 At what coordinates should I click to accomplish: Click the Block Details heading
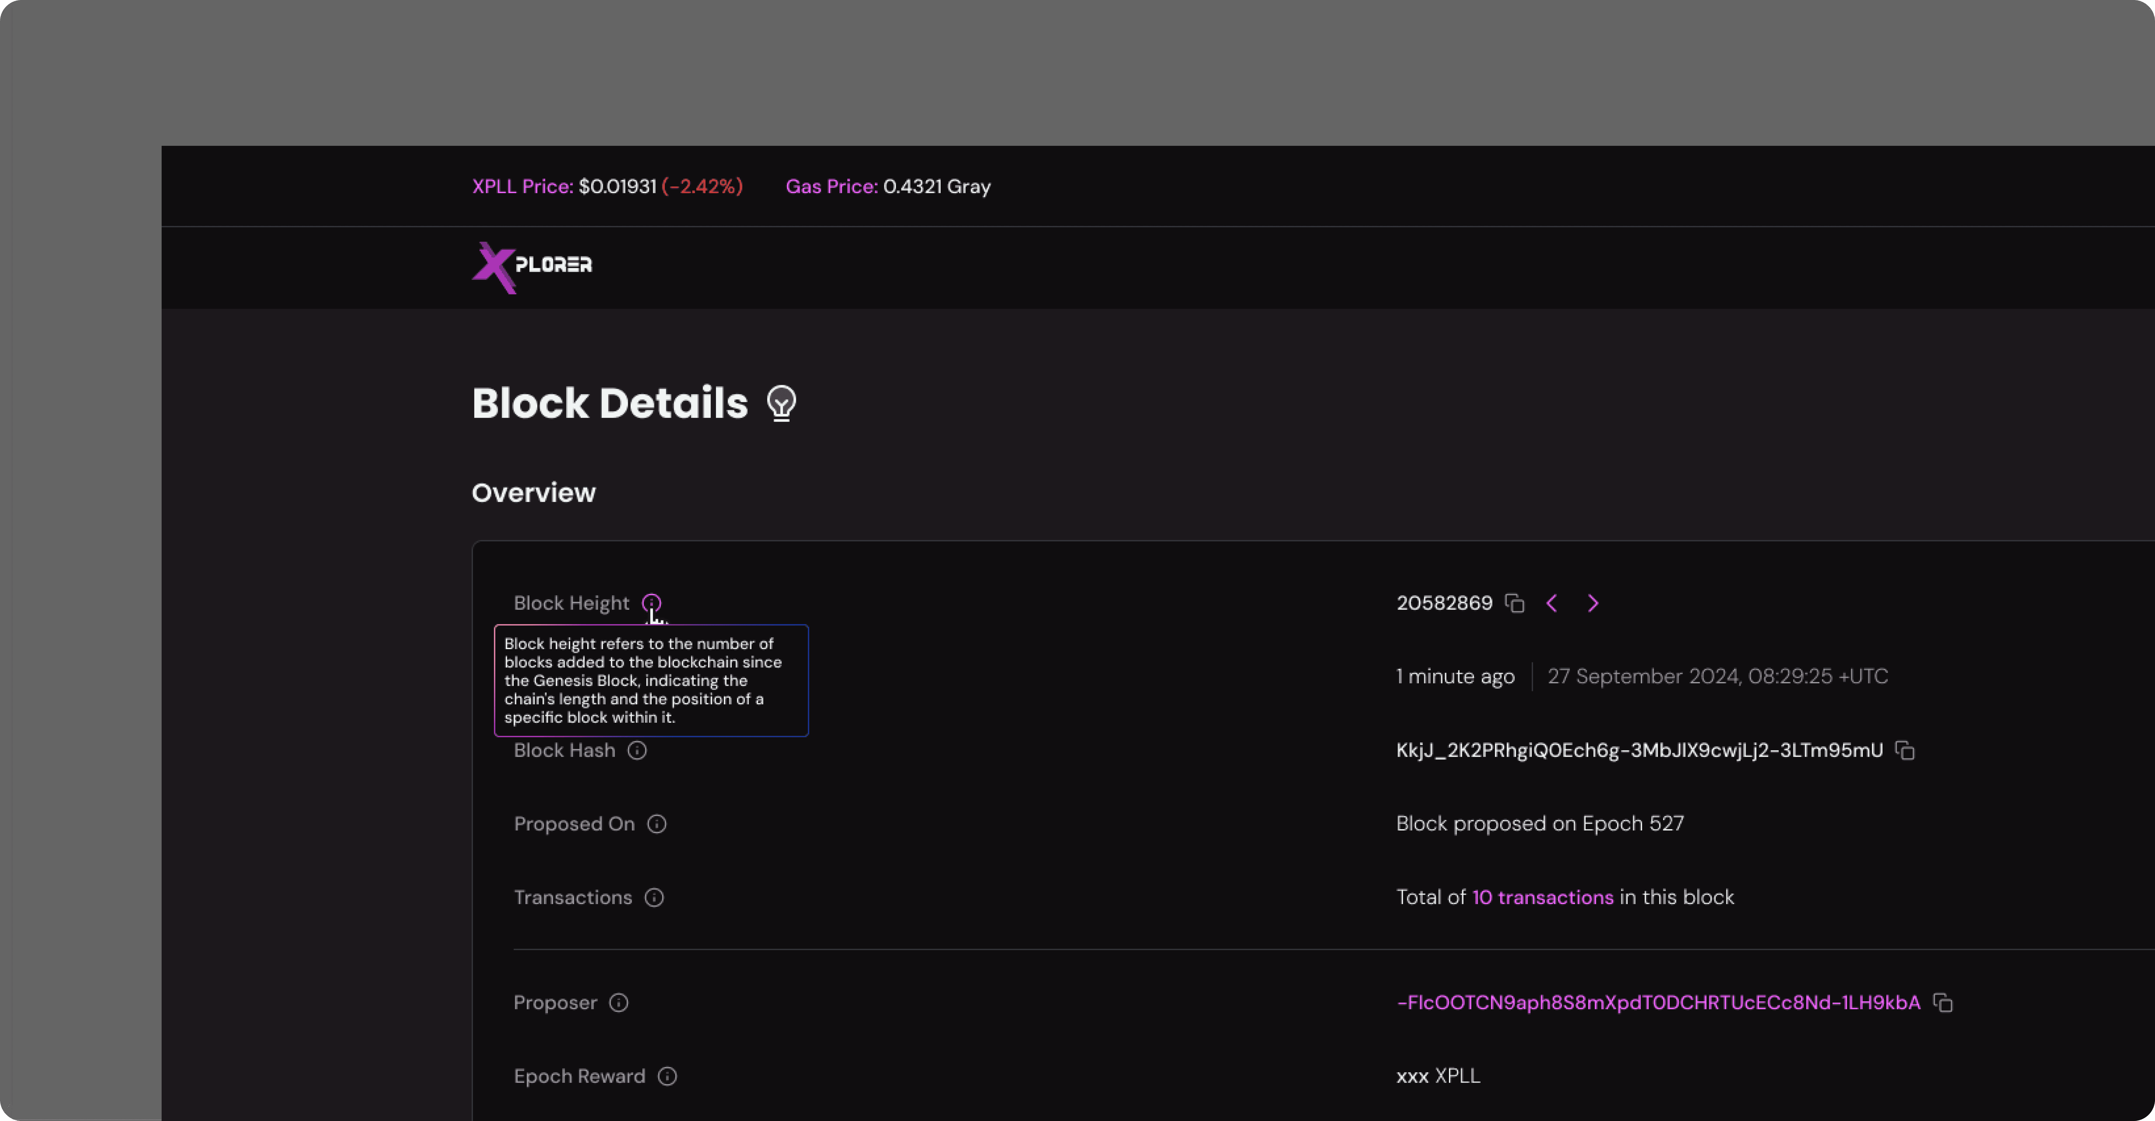(610, 403)
